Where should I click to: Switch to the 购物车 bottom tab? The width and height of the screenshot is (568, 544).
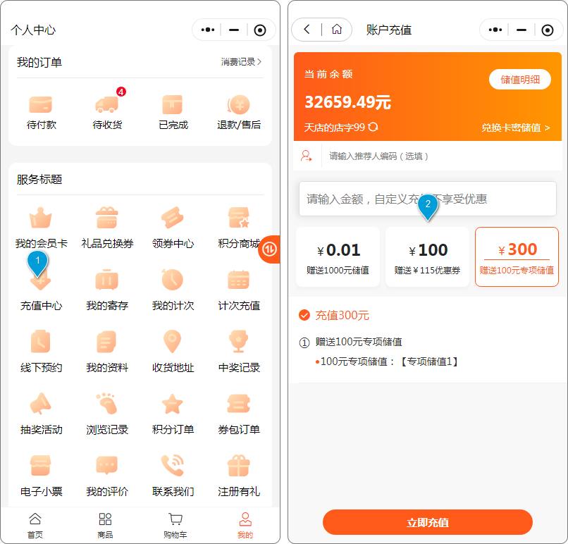coord(175,525)
